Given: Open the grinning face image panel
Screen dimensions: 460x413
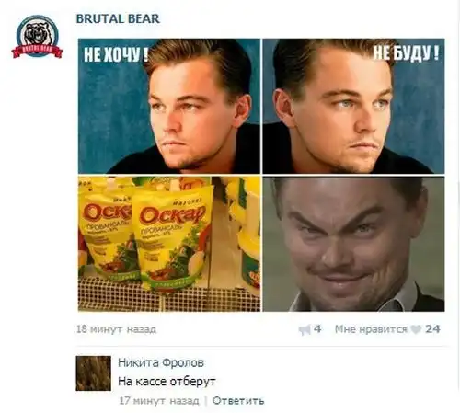Looking at the screenshot, I should point(353,244).
